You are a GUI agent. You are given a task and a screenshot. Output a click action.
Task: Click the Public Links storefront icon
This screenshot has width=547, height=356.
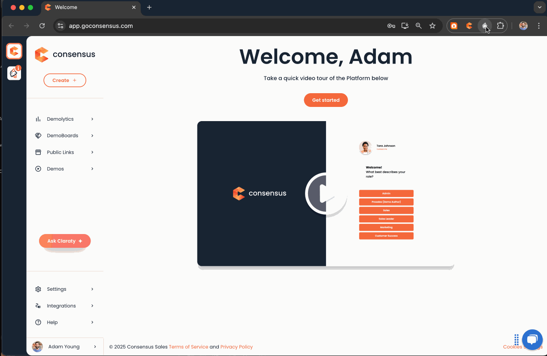click(x=38, y=152)
